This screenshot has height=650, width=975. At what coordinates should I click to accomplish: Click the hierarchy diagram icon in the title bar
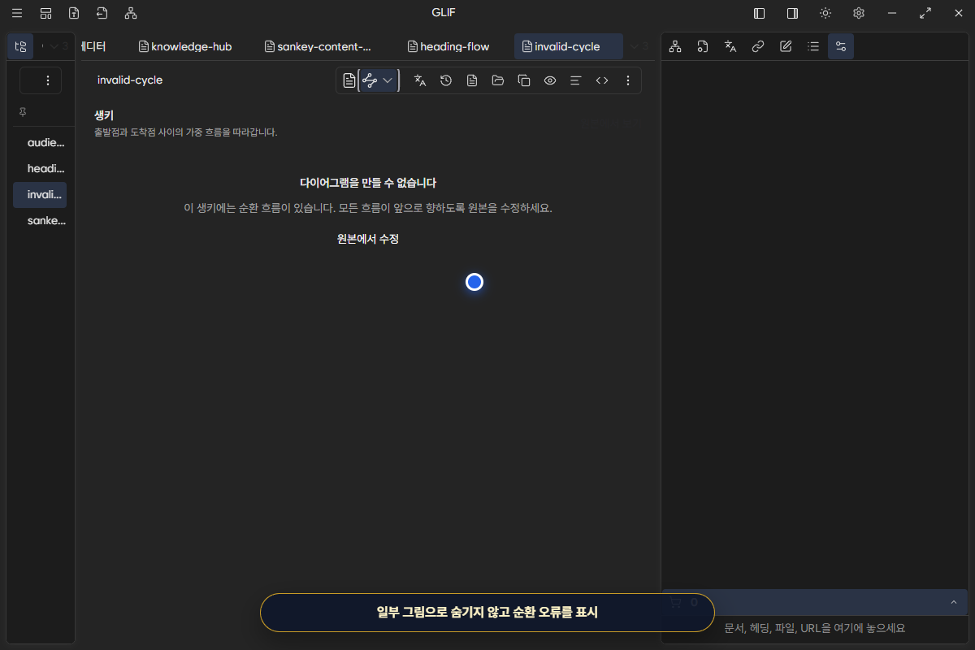click(x=131, y=13)
